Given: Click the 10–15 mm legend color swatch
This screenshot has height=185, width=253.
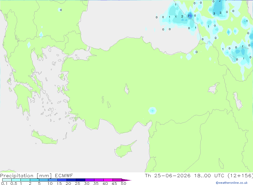Looking at the screenshot, I should point(53,180).
